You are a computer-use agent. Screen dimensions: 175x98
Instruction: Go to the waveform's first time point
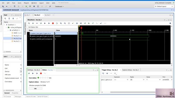pos(77,23)
